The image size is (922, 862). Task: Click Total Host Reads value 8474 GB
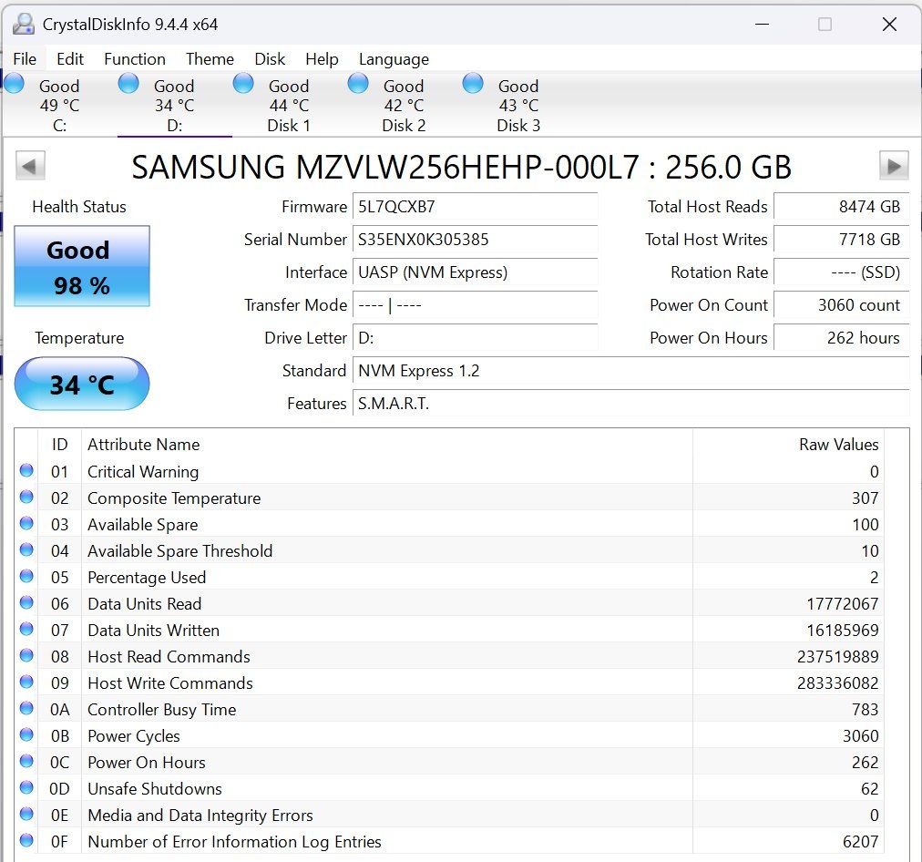pos(842,206)
